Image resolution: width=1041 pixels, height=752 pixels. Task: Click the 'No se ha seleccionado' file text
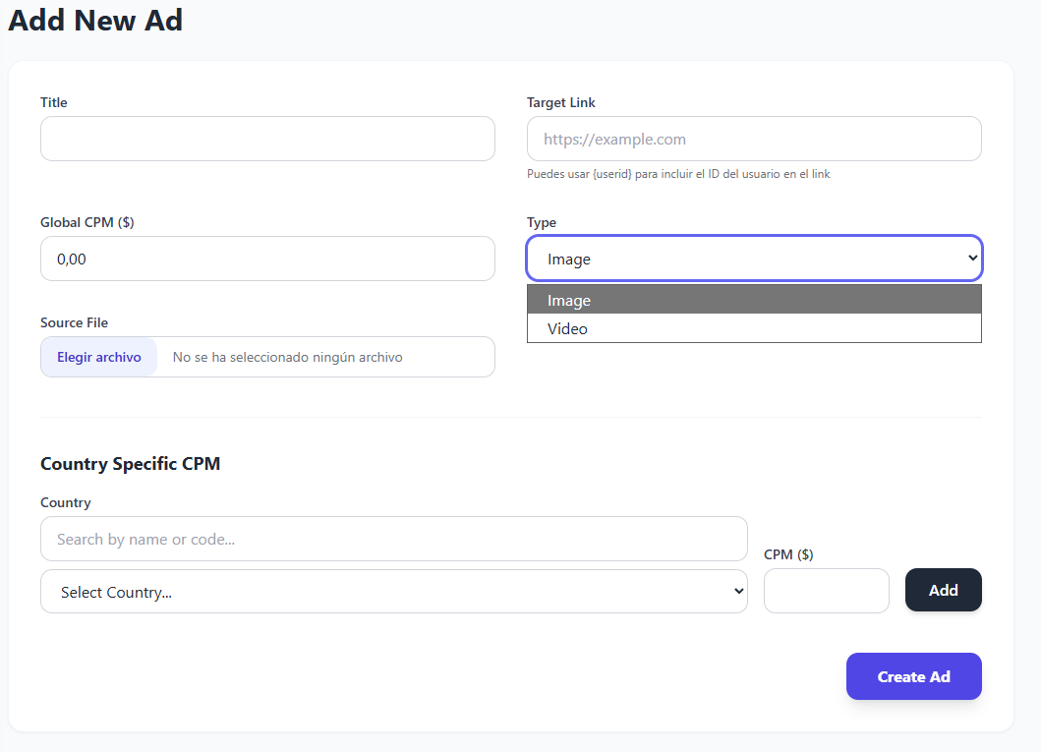coord(287,357)
